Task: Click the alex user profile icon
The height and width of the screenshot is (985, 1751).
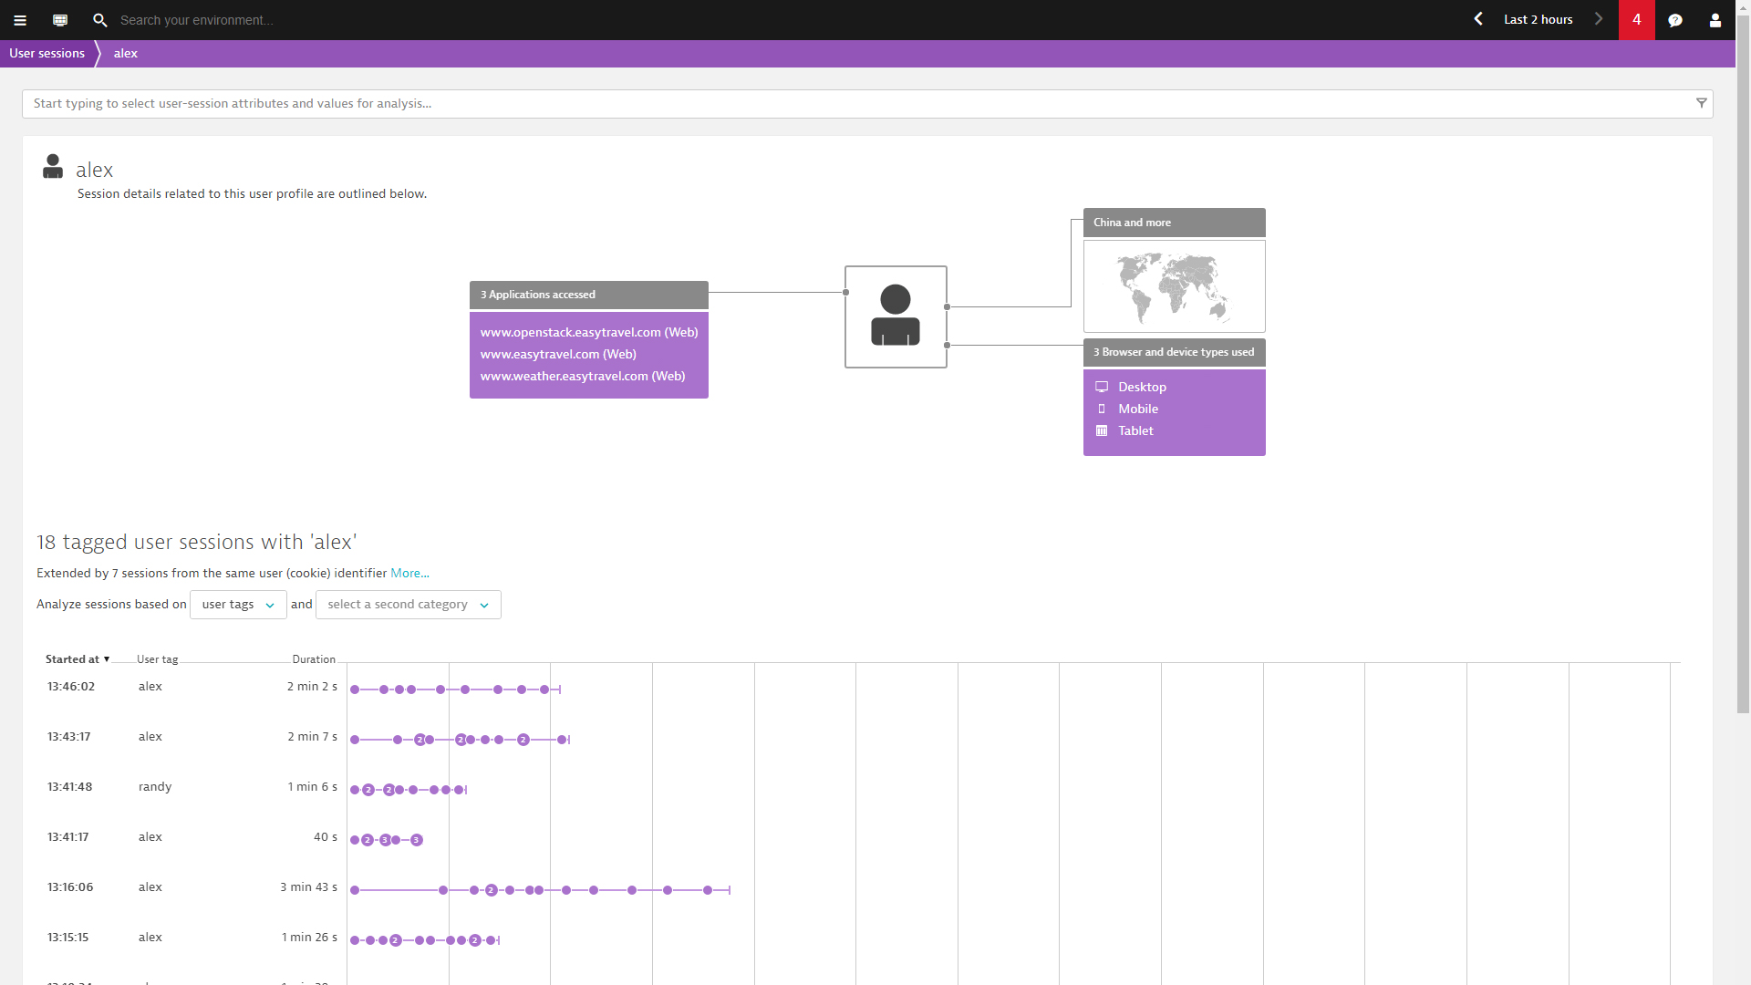Action: (53, 166)
